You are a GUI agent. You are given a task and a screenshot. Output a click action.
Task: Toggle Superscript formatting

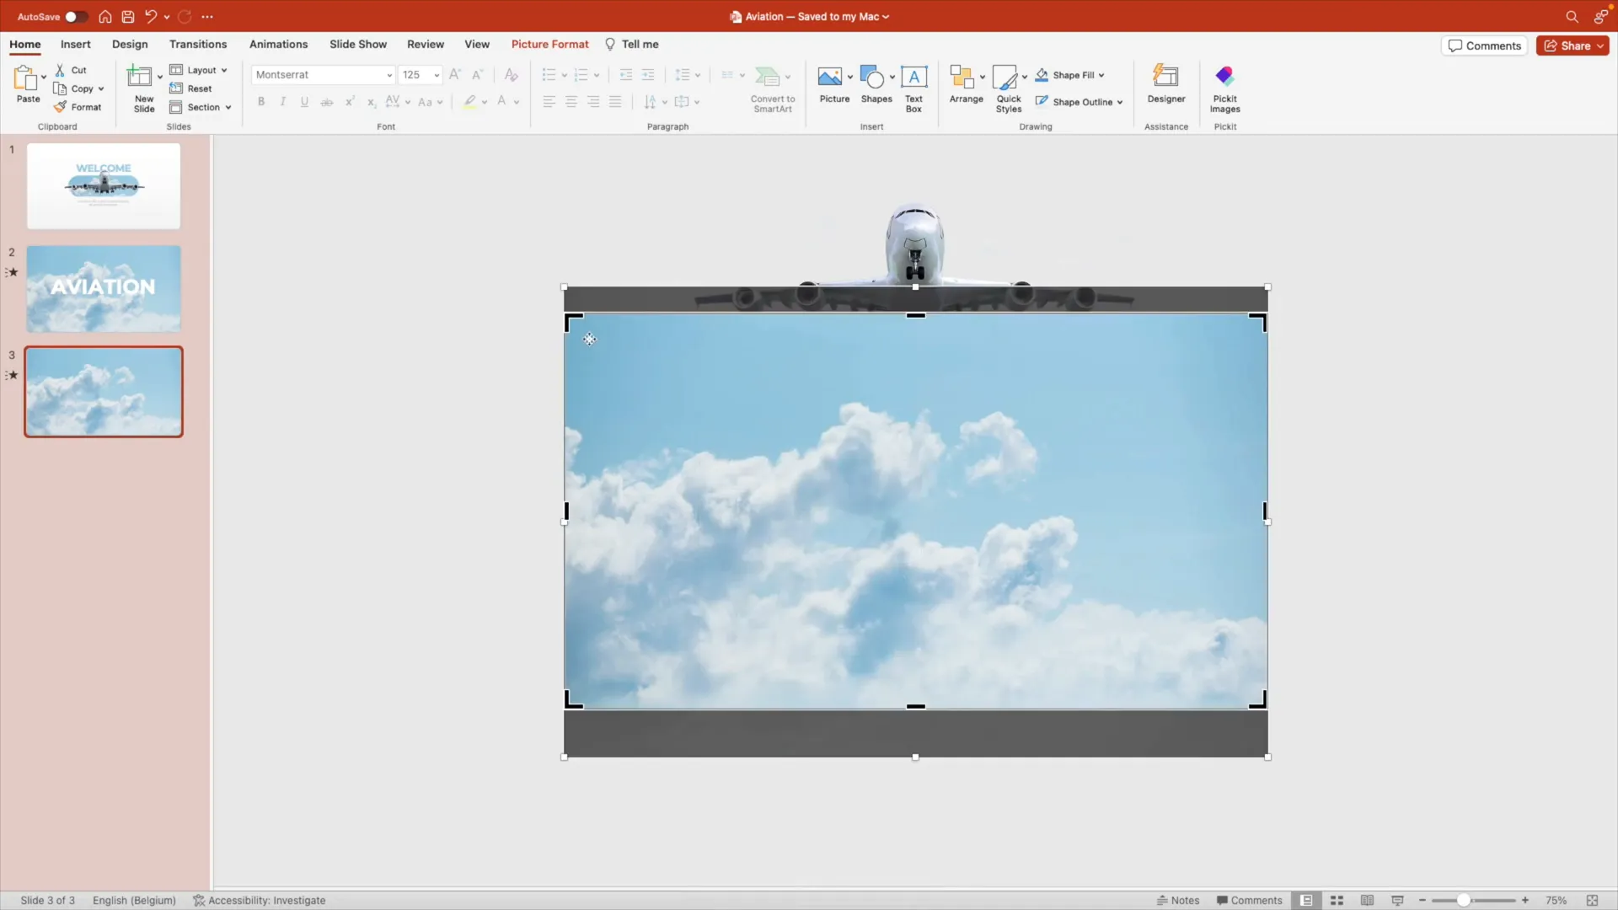coord(349,102)
